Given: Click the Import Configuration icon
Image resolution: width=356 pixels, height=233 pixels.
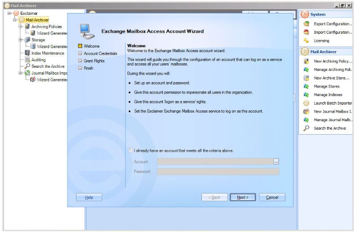Looking at the screenshot, I should [307, 32].
